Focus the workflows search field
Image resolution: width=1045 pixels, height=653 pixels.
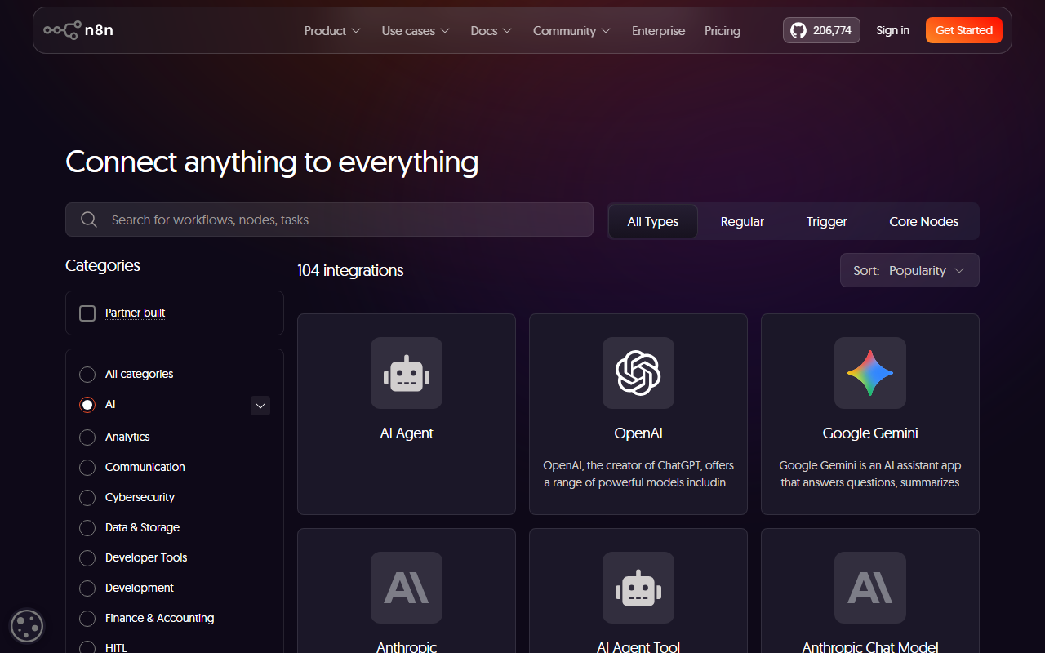pos(329,220)
